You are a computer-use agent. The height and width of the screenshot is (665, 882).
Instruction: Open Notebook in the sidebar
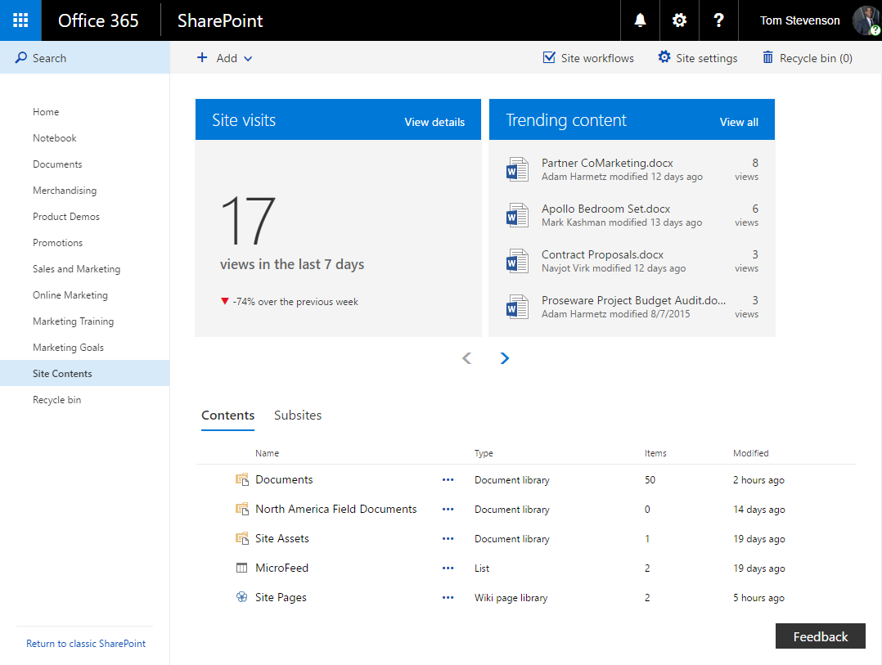tap(55, 137)
